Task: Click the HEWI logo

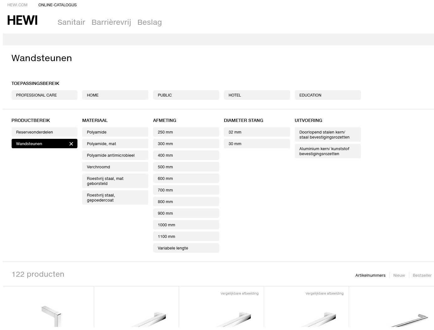Action: [22, 21]
